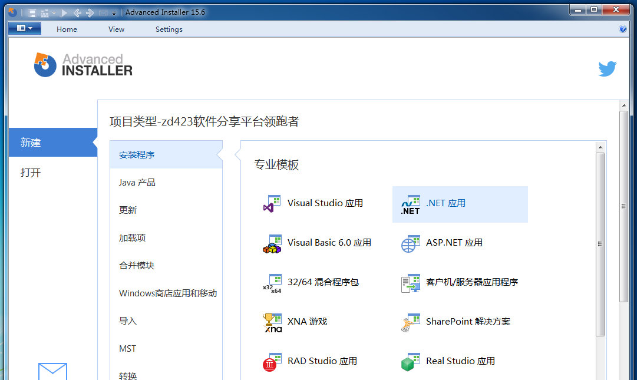
Task: Click the Visual Studio 应用 template icon
Action: (x=272, y=204)
